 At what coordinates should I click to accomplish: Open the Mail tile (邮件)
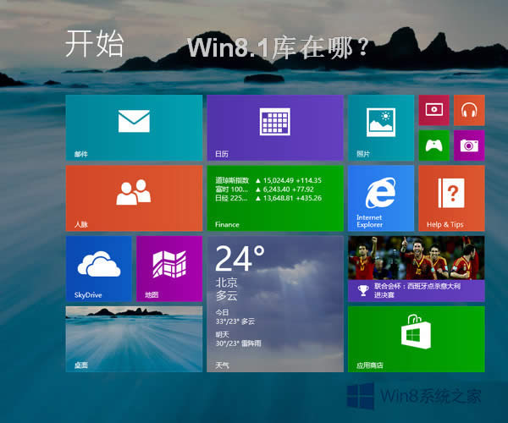tap(134, 128)
